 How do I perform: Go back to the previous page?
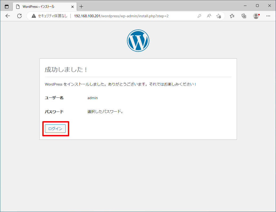[x=8, y=16]
